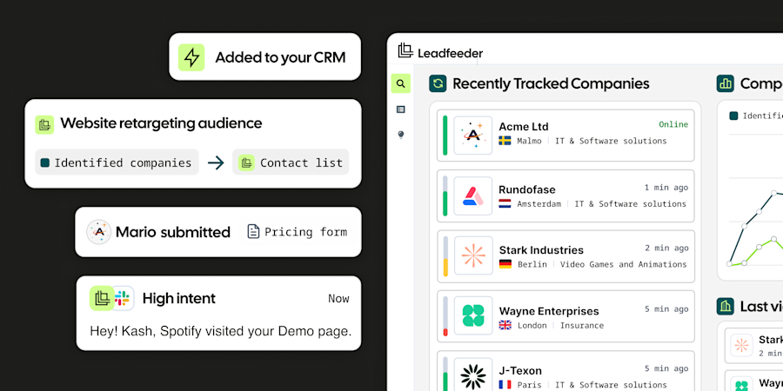Viewport: 783px width, 391px height.
Task: Click the Leadfeeder icon in Contact list chip
Action: click(246, 162)
